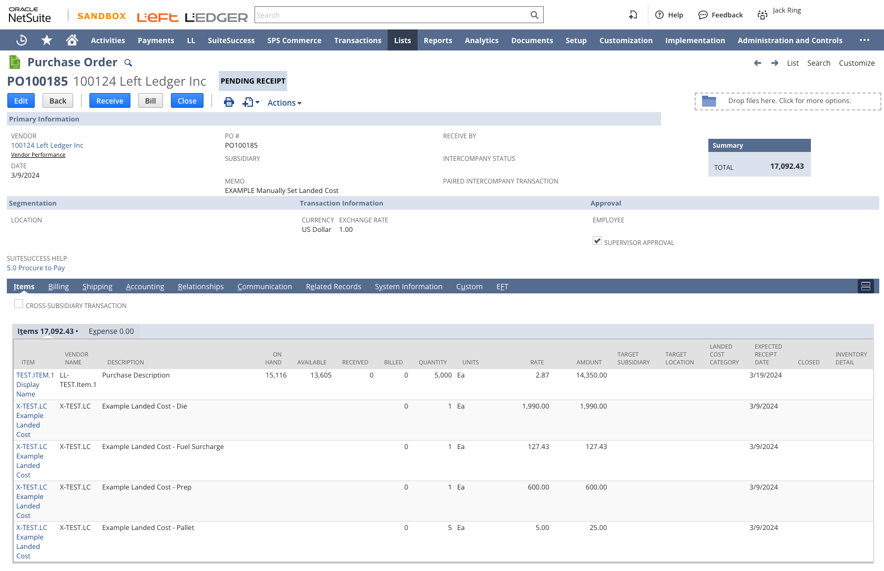Click the Oracle NetSuite logo
This screenshot has width=884, height=571.
coord(29,15)
